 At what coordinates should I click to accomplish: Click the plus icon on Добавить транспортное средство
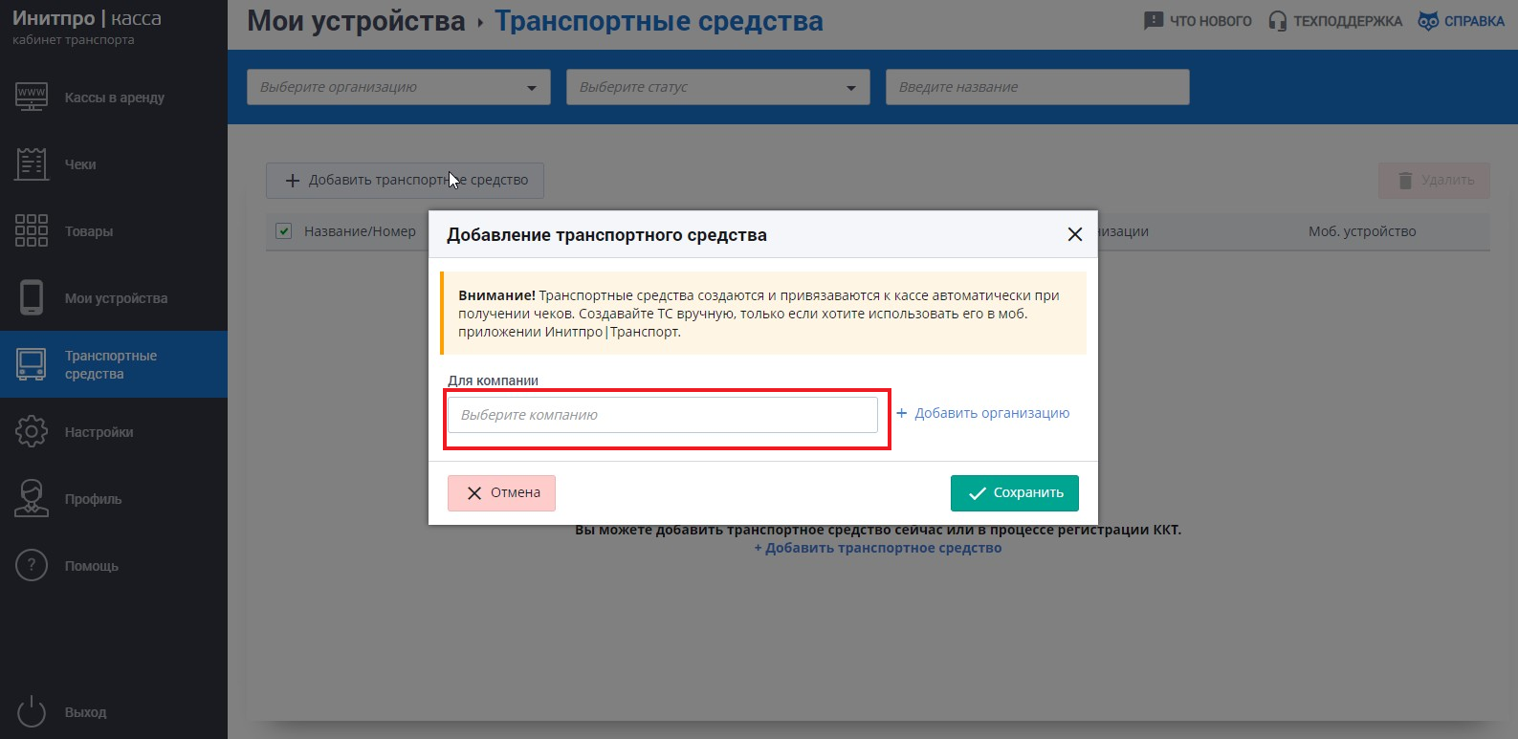coord(293,180)
